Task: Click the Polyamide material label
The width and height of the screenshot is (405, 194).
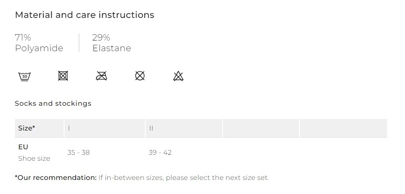Action: 39,48
